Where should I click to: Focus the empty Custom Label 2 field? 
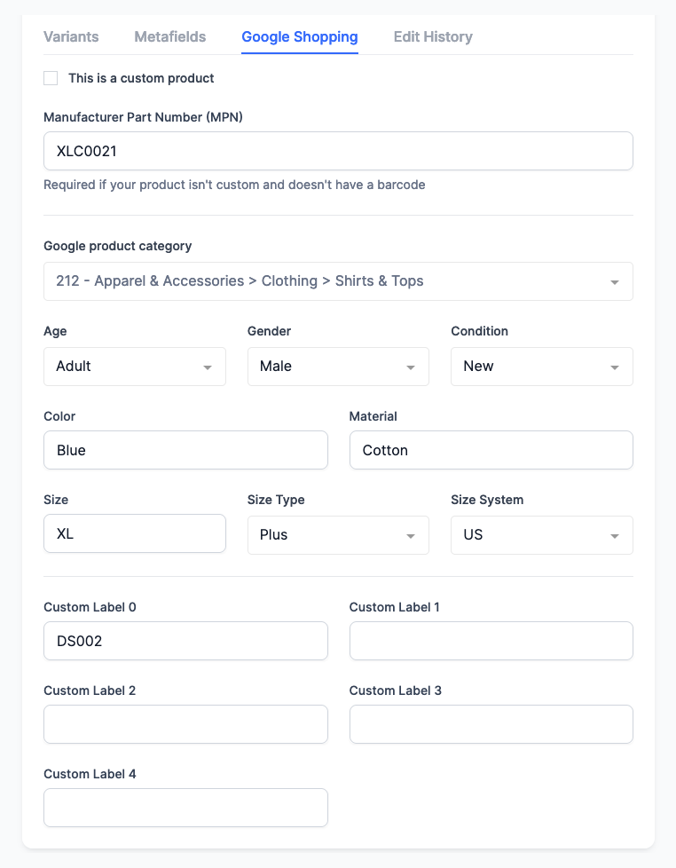click(185, 724)
